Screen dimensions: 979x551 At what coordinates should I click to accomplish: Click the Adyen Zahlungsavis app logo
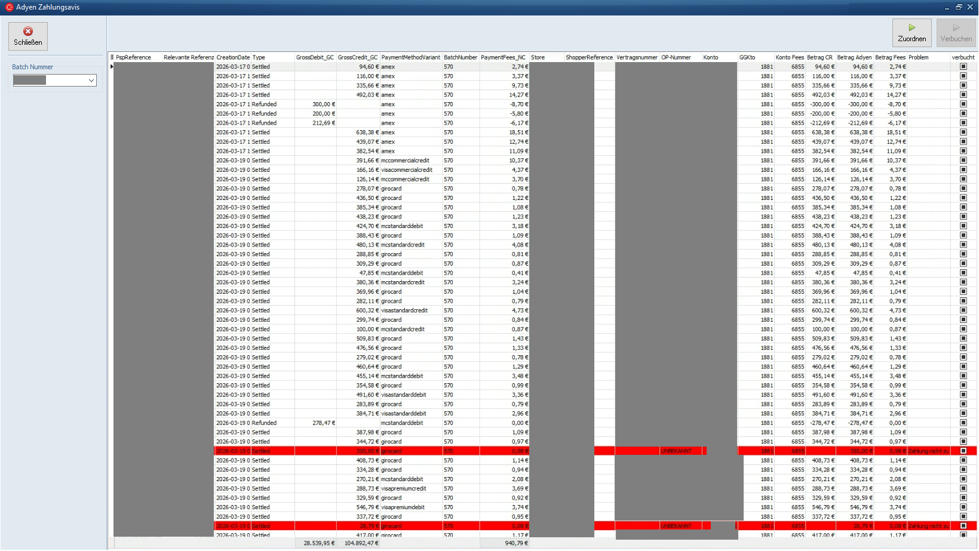coord(9,7)
